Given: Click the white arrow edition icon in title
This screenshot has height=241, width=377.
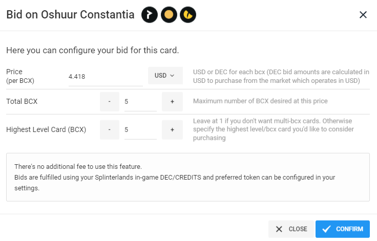Looking at the screenshot, I should [x=150, y=15].
